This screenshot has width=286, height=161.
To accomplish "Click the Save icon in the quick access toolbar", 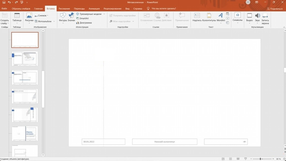I will [x=4, y=2].
